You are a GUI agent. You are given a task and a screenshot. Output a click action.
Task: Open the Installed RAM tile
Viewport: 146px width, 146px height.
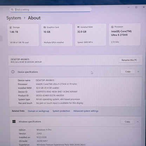[x=91, y=35]
